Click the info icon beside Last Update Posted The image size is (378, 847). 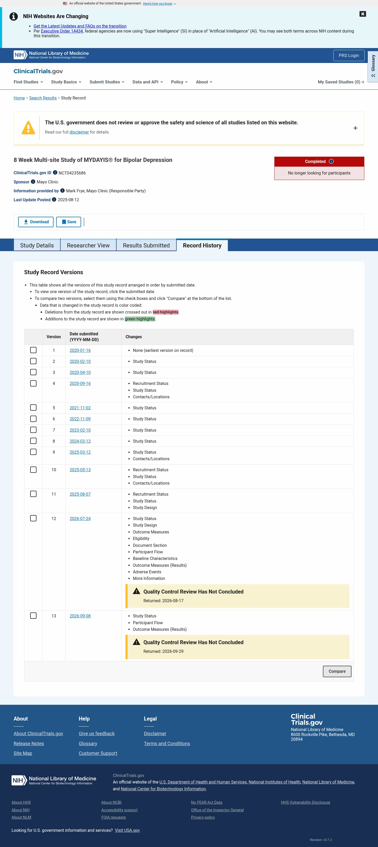[54, 199]
